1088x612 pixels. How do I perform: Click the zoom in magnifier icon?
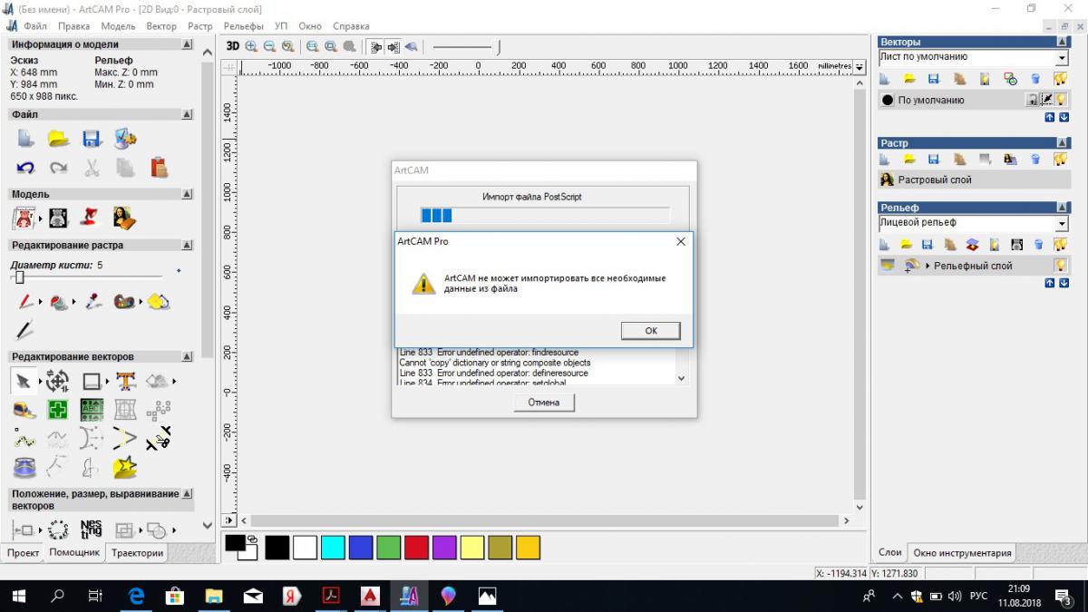(x=251, y=45)
